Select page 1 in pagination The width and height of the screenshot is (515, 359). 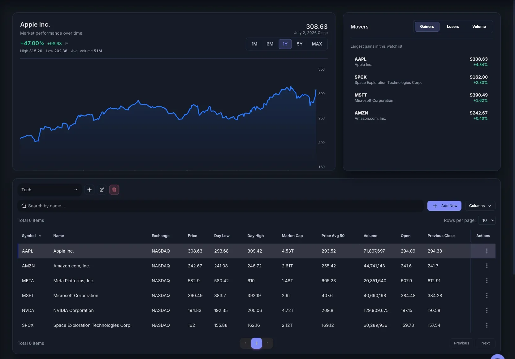pos(257,343)
